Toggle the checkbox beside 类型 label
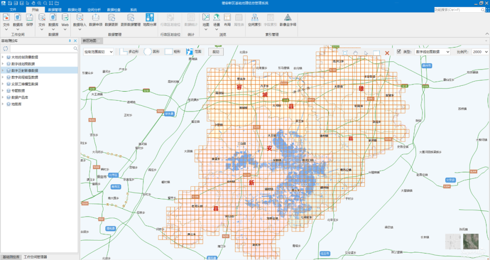The image size is (490, 260). pos(399,52)
